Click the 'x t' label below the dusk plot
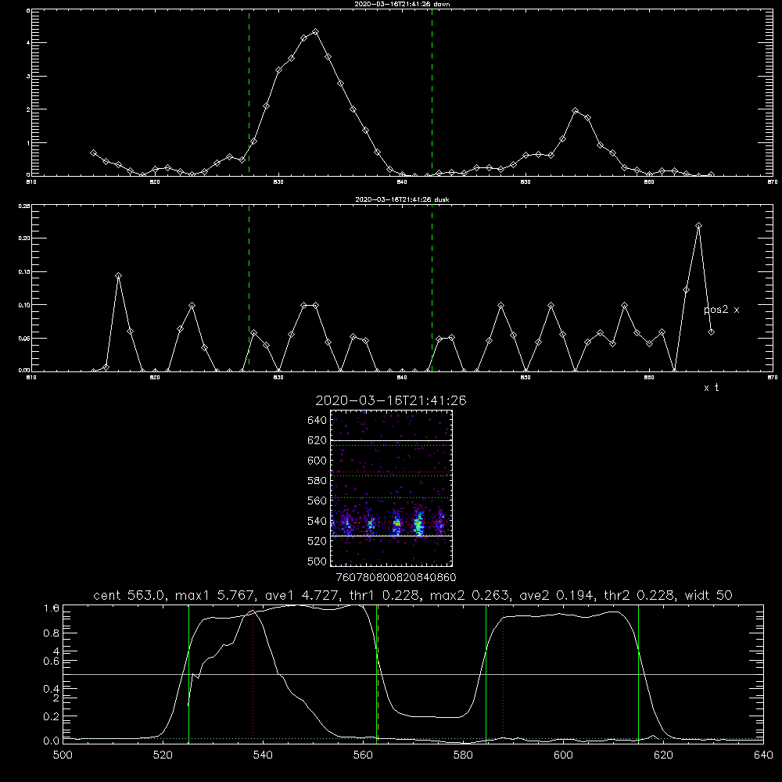 point(712,388)
